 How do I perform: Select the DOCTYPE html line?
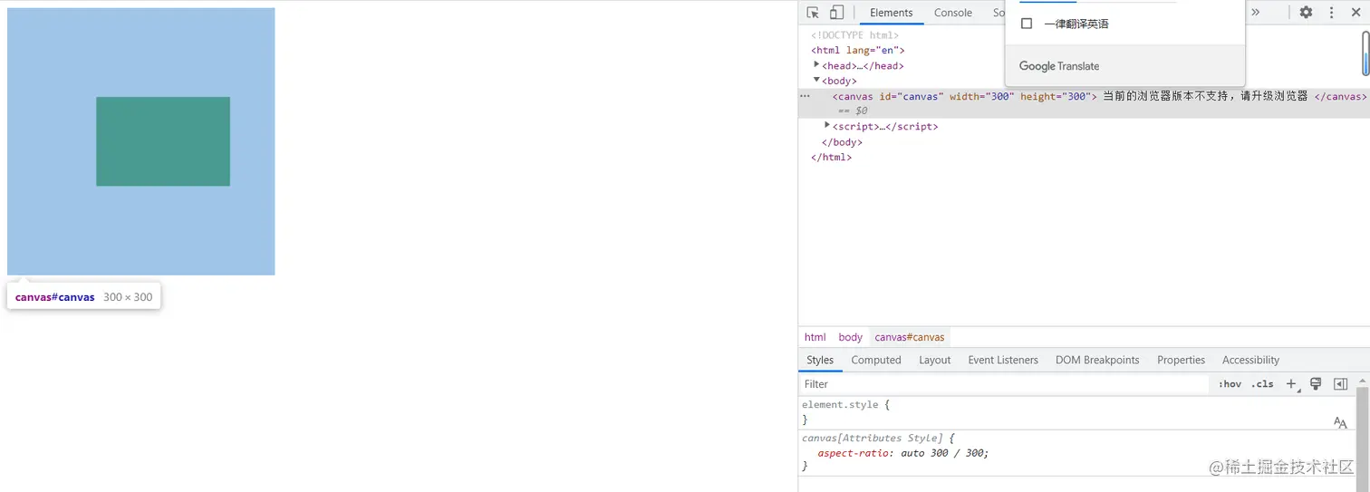(x=855, y=35)
